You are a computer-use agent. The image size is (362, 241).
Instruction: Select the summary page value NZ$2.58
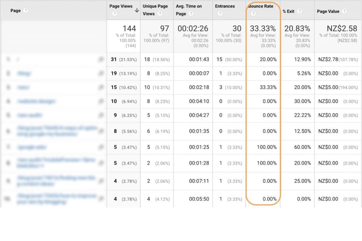pos(342,28)
